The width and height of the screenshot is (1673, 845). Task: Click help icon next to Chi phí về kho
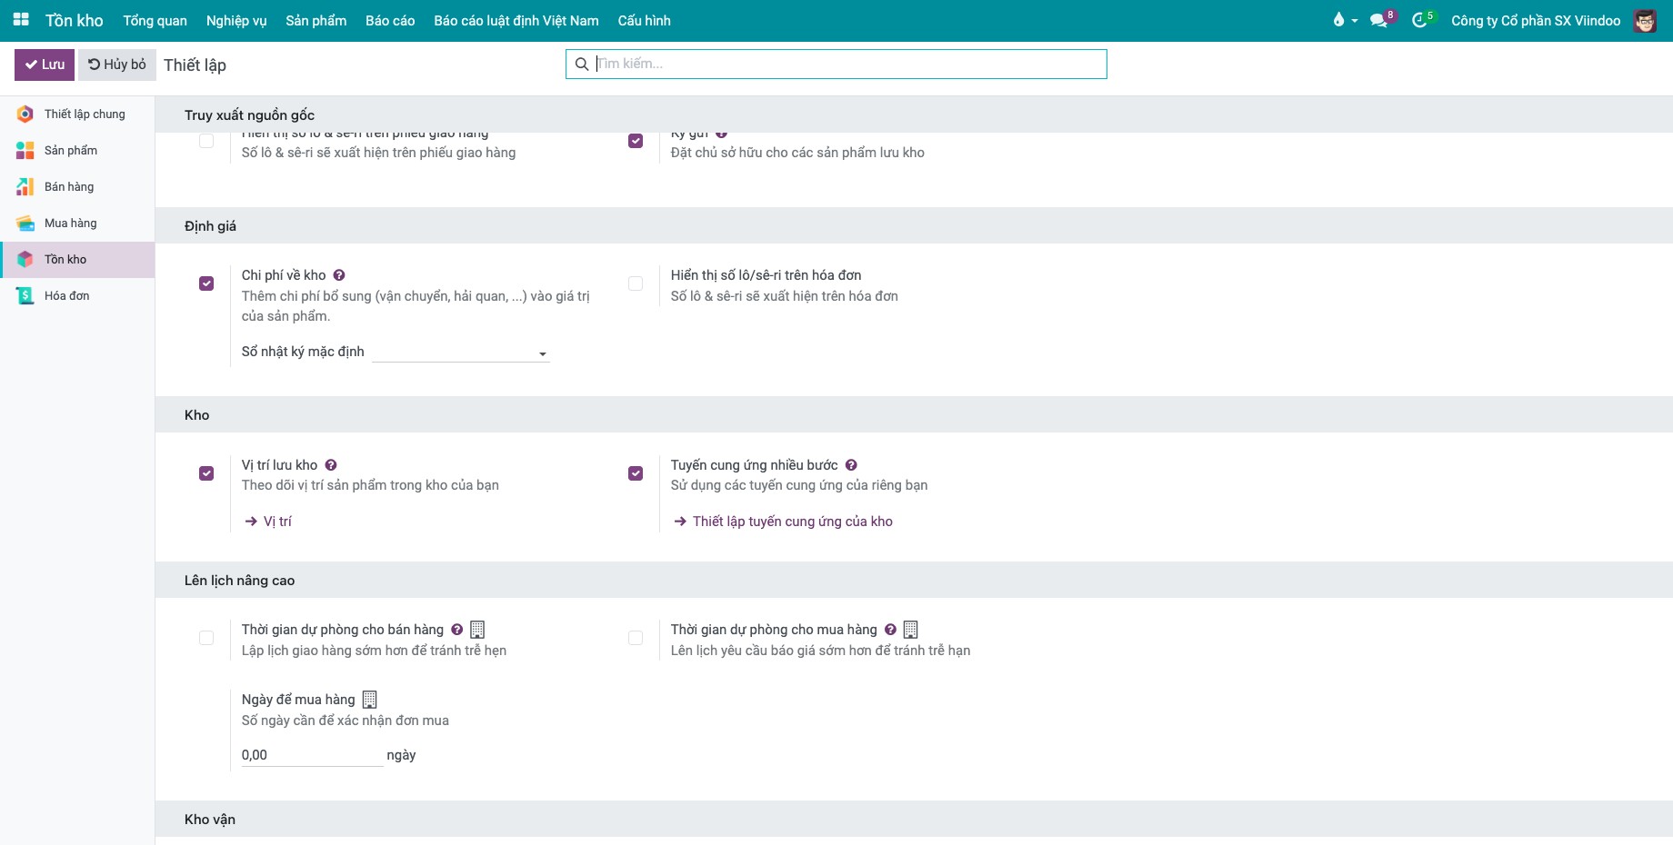coord(339,275)
